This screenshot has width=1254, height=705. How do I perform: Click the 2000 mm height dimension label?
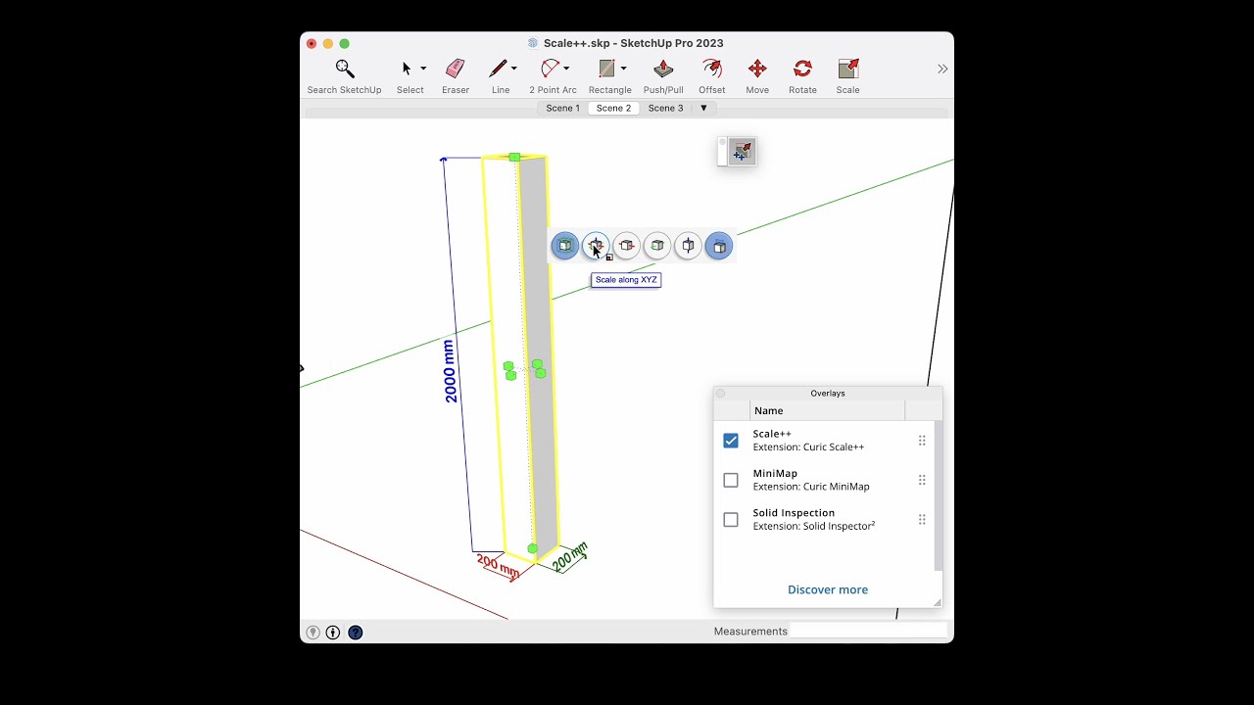[x=450, y=371]
